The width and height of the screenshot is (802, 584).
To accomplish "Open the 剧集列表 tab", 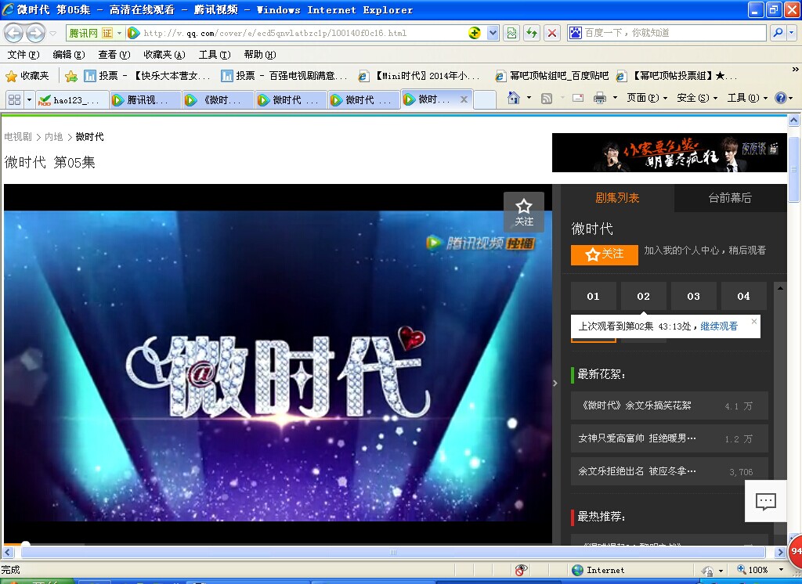I will coord(617,198).
